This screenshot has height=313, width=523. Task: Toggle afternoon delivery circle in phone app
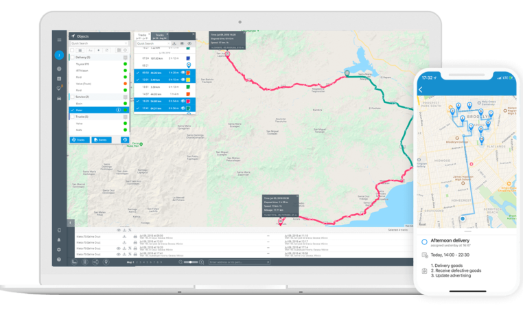tap(424, 242)
